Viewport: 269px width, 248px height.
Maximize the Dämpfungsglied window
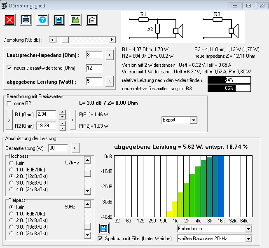click(248, 6)
